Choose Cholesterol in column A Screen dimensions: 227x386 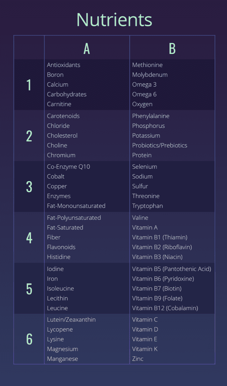point(62,135)
